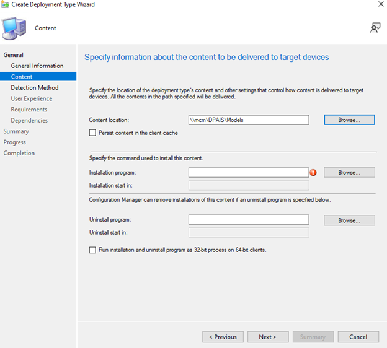The image size is (387, 348).
Task: Close the Create Deployment Type Wizard window
Action: pos(381,4)
